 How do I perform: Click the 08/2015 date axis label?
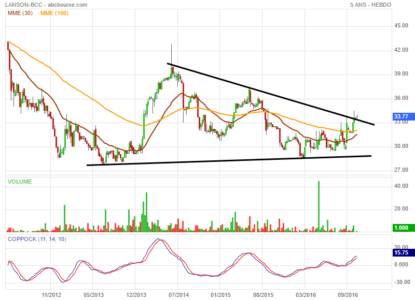264,295
